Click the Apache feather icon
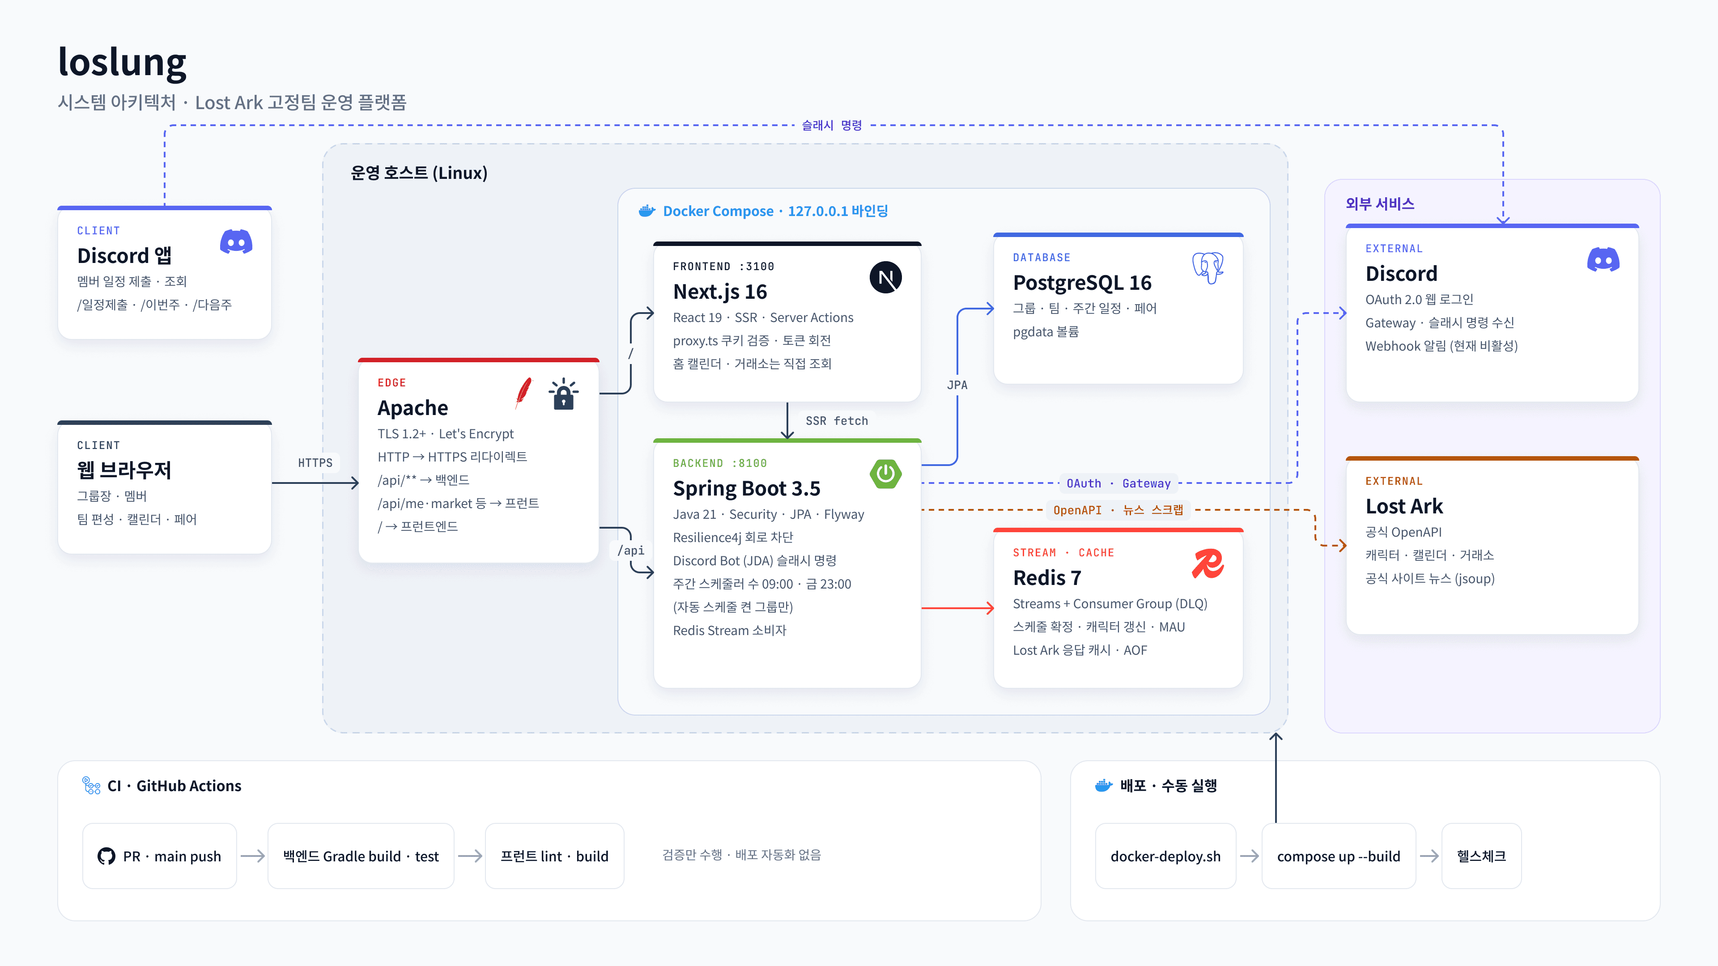 tap(524, 393)
